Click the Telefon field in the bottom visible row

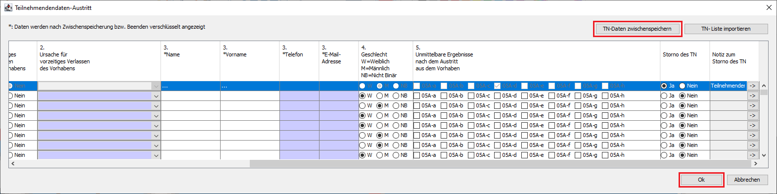(299, 155)
